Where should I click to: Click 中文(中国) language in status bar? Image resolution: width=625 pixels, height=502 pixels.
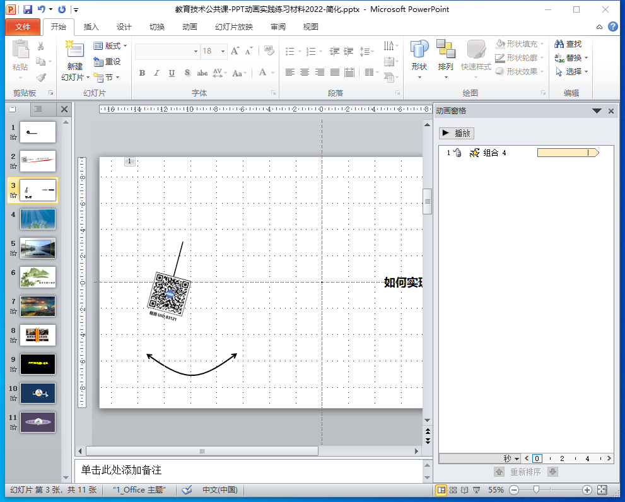219,489
